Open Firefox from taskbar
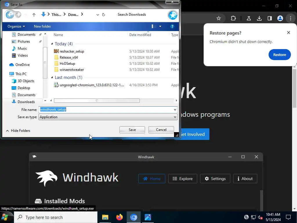This screenshot has height=223, width=297. 119,217
